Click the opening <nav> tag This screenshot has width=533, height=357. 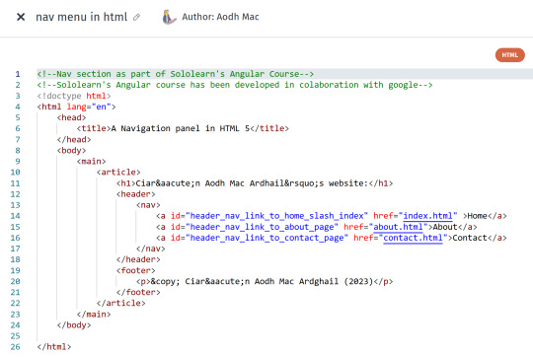pyautogui.click(x=148, y=205)
